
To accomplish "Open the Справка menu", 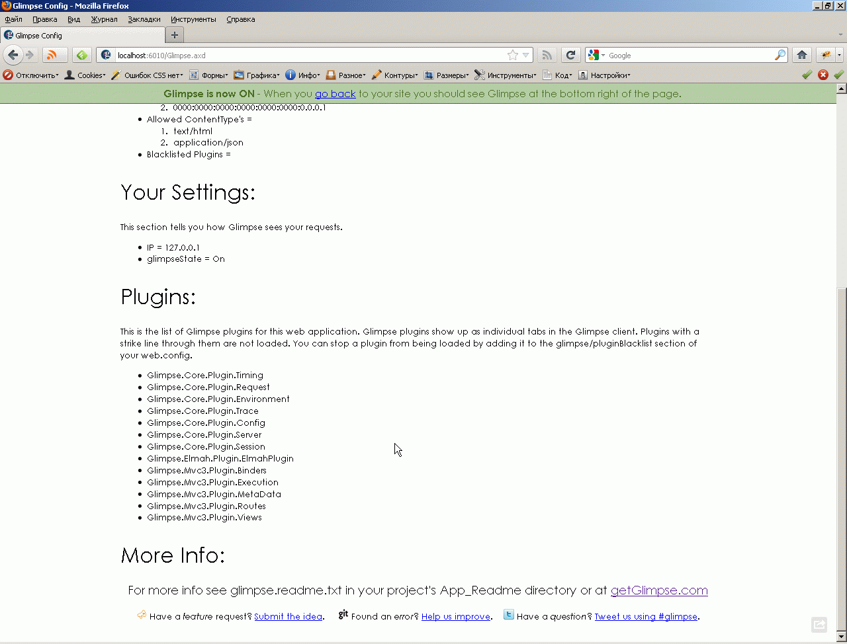I will (x=241, y=19).
